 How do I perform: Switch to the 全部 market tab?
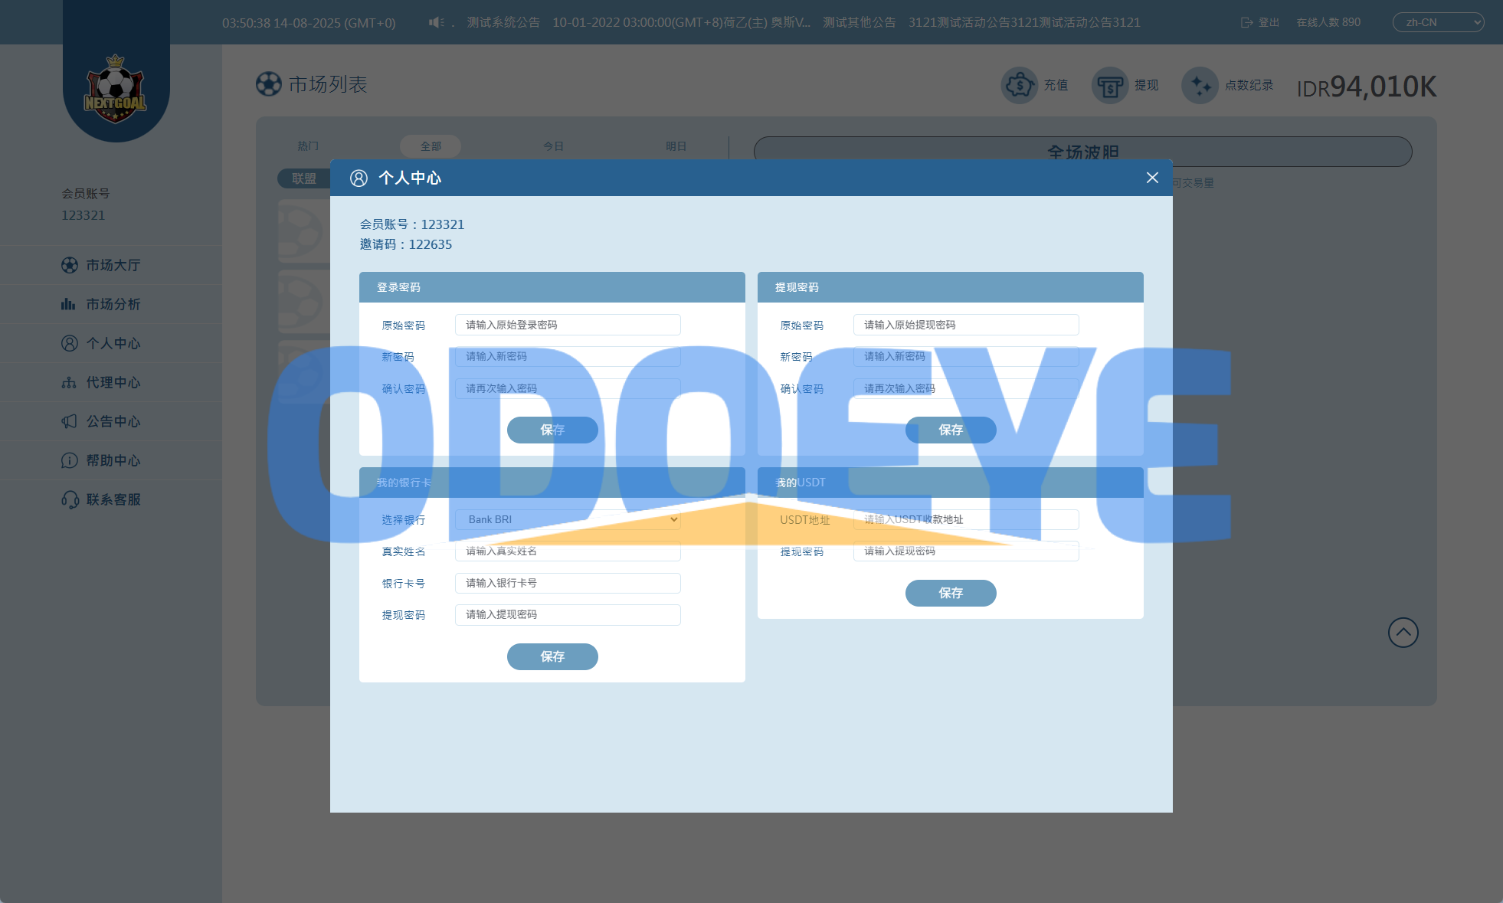tap(431, 146)
